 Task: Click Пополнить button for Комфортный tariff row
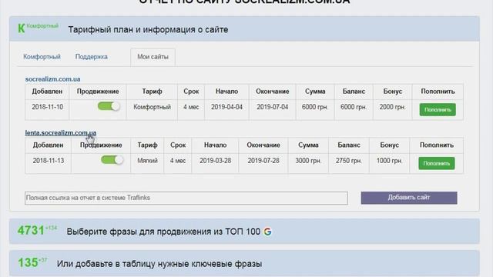tap(438, 109)
